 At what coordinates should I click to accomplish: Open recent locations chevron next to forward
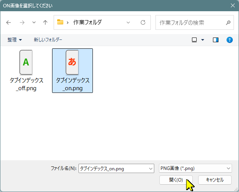coord(34,22)
